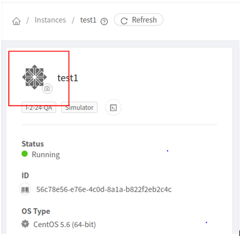
Task: Click the large CentOS instance logo
Action: pyautogui.click(x=34, y=77)
